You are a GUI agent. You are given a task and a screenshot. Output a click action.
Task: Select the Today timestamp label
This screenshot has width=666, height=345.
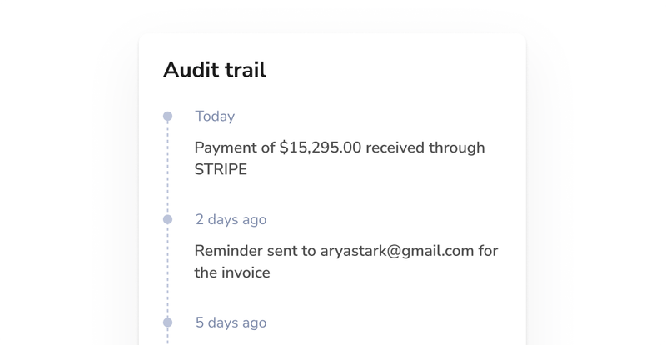[215, 117]
